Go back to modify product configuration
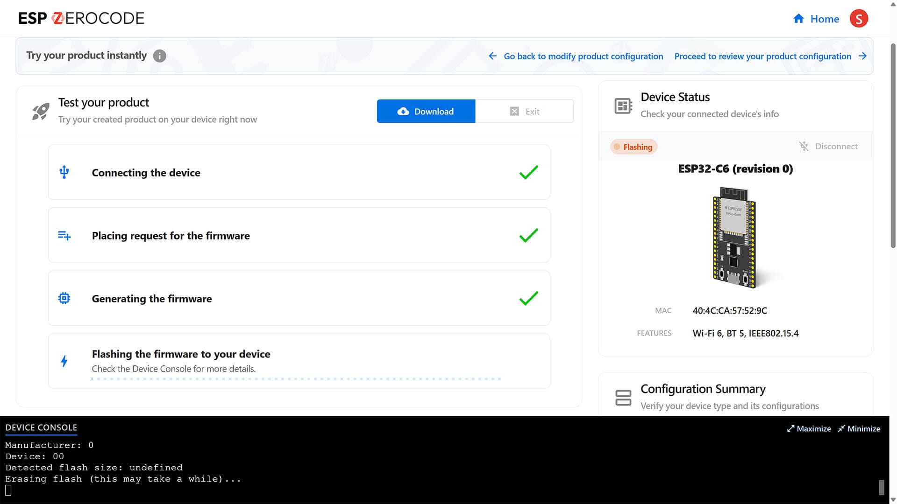 tap(576, 56)
